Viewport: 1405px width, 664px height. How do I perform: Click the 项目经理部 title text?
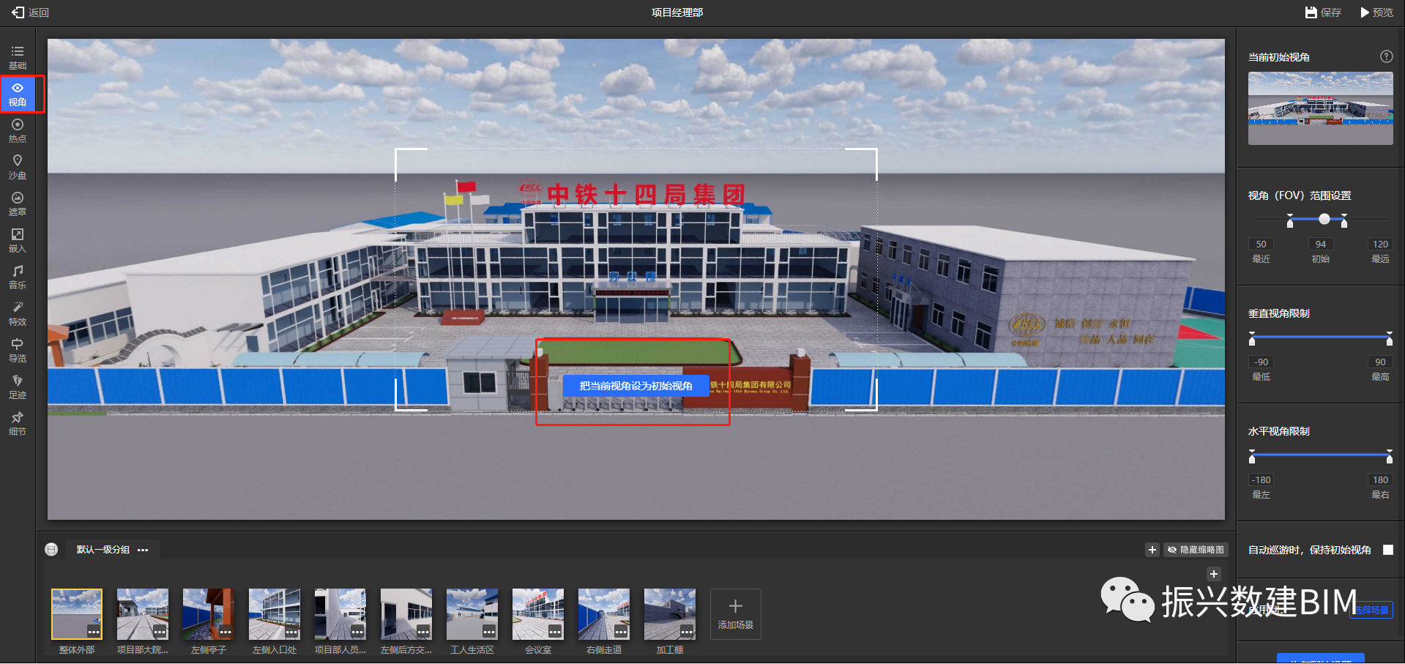(x=677, y=12)
